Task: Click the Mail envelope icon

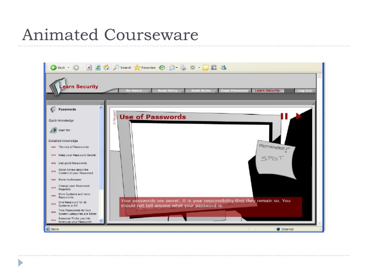Action: tap(172, 68)
